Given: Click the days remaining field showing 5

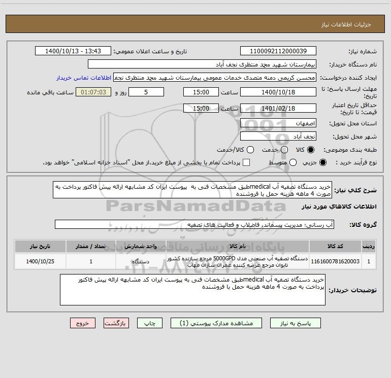Looking at the screenshot, I should point(146,92).
